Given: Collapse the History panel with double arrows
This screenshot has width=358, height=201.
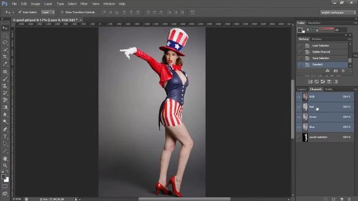Looking at the screenshot, I should coord(346,35).
